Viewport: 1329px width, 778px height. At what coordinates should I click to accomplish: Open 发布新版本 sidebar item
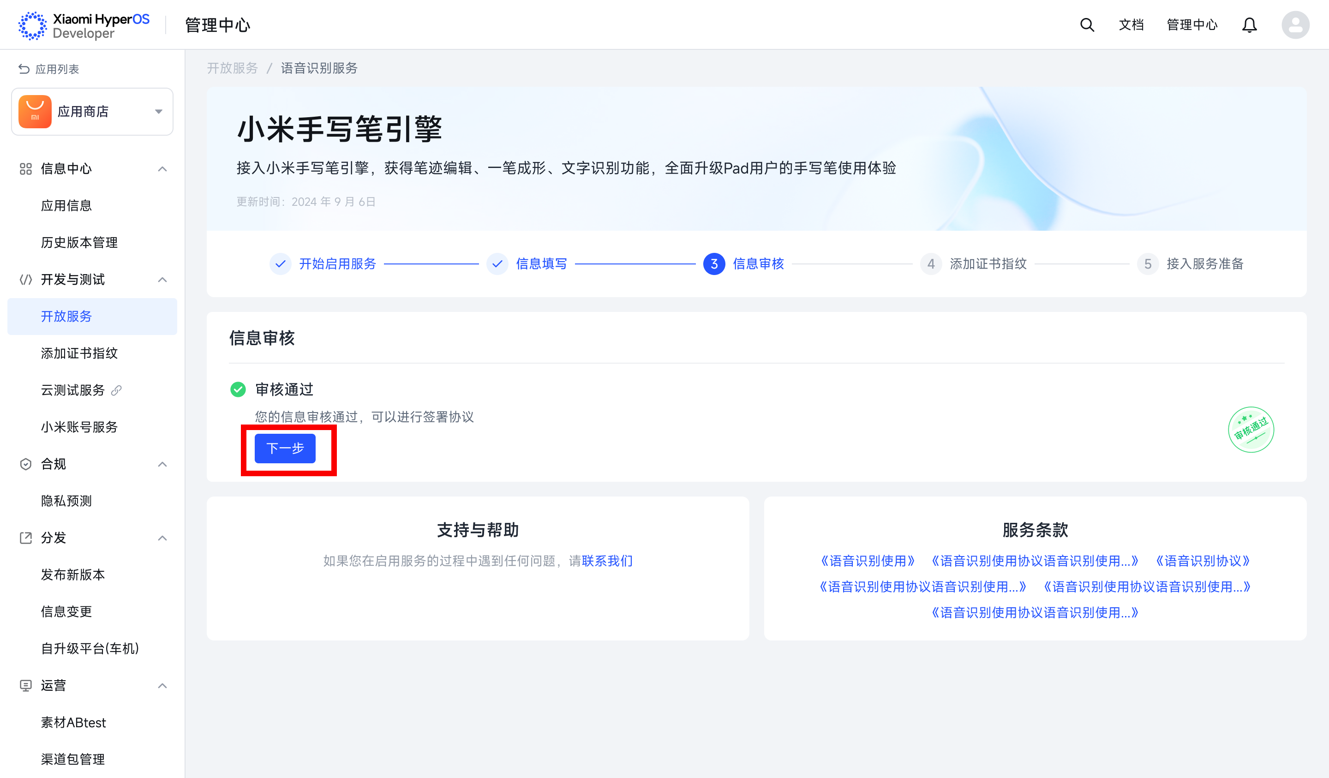coord(92,575)
